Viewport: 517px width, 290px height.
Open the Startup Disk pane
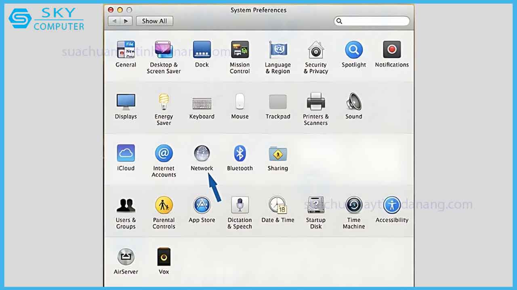pyautogui.click(x=315, y=205)
